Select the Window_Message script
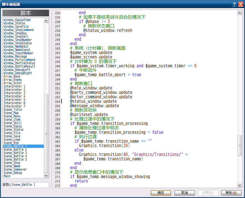The width and height of the screenshot is (245, 198). (x=24, y=56)
